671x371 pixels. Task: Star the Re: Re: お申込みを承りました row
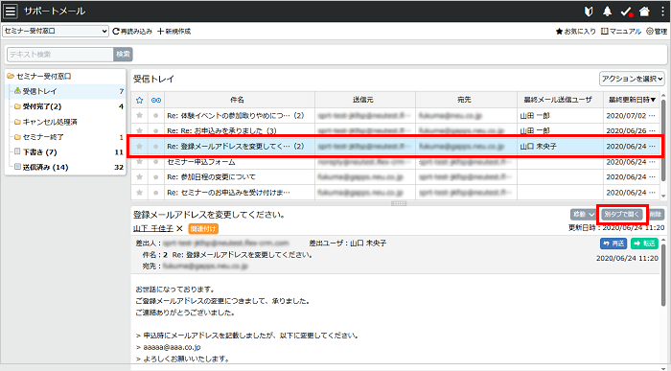140,130
